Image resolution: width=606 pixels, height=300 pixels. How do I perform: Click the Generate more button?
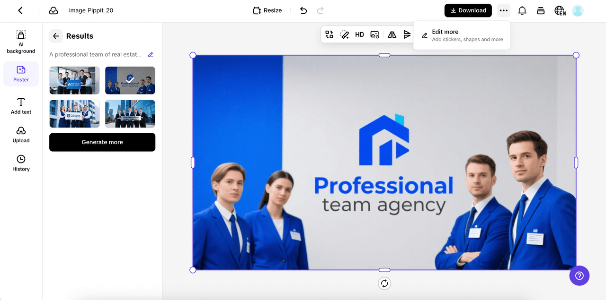[x=102, y=142]
